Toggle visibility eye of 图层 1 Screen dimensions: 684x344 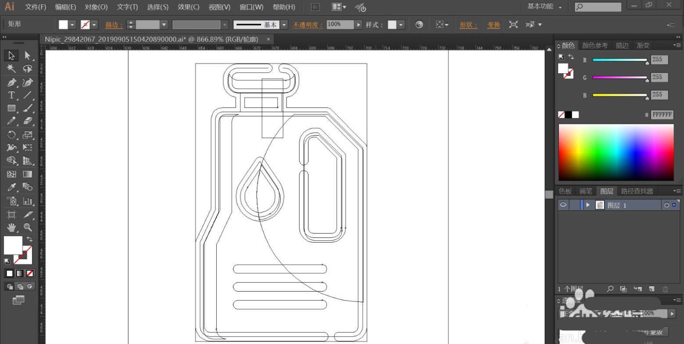click(563, 205)
